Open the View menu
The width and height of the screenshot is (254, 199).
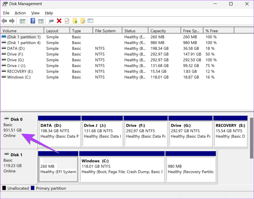click(35, 13)
